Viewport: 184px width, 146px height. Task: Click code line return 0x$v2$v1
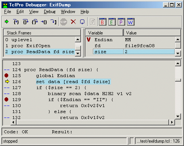click(82, 106)
